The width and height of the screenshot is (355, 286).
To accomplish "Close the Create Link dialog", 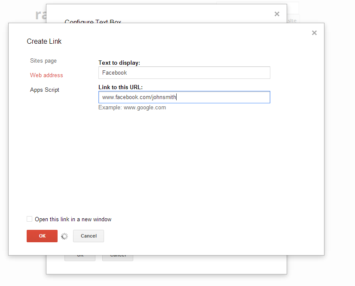I will pos(314,33).
